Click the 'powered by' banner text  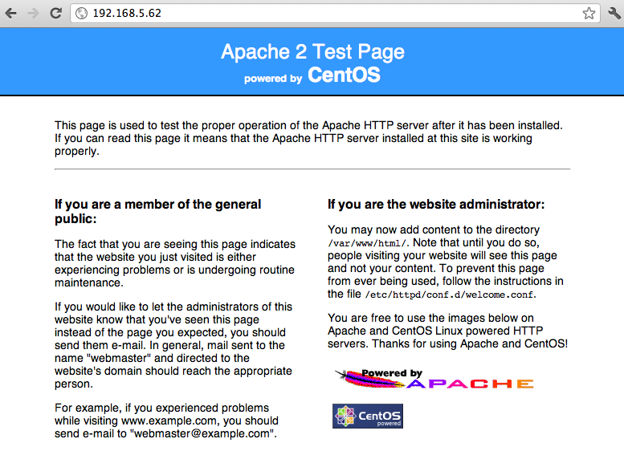(x=273, y=79)
